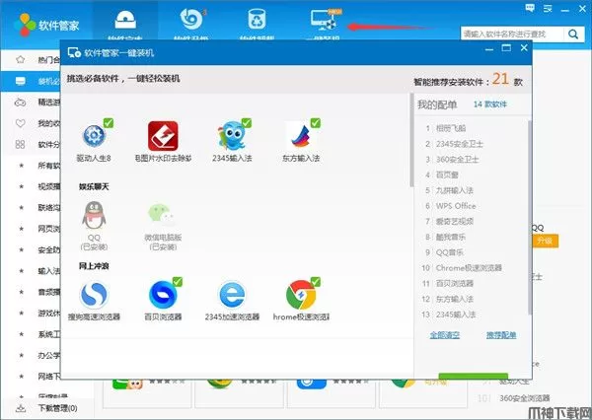
Task: Open the 一键装机 monitor icon in top toolbar
Action: (324, 20)
